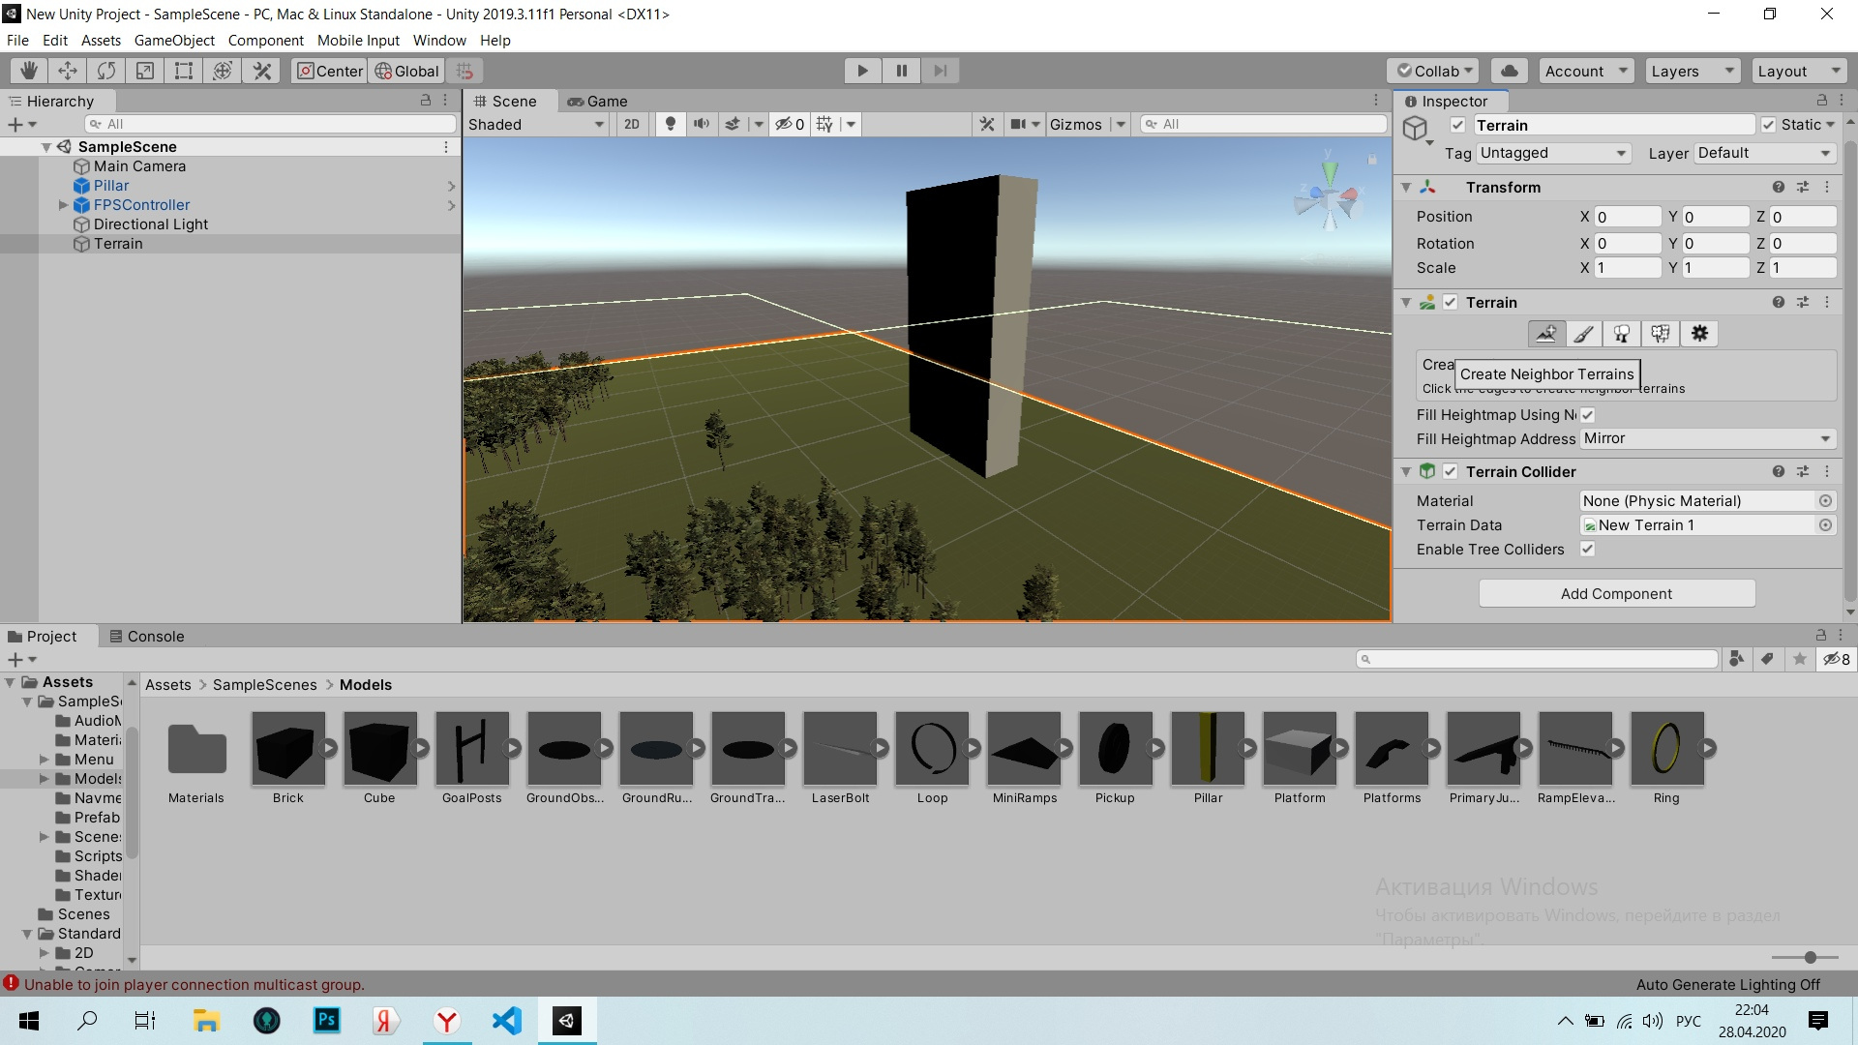Image resolution: width=1858 pixels, height=1045 pixels.
Task: Open Fill Heightmap Address Mirror dropdown
Action: pyautogui.click(x=1707, y=438)
